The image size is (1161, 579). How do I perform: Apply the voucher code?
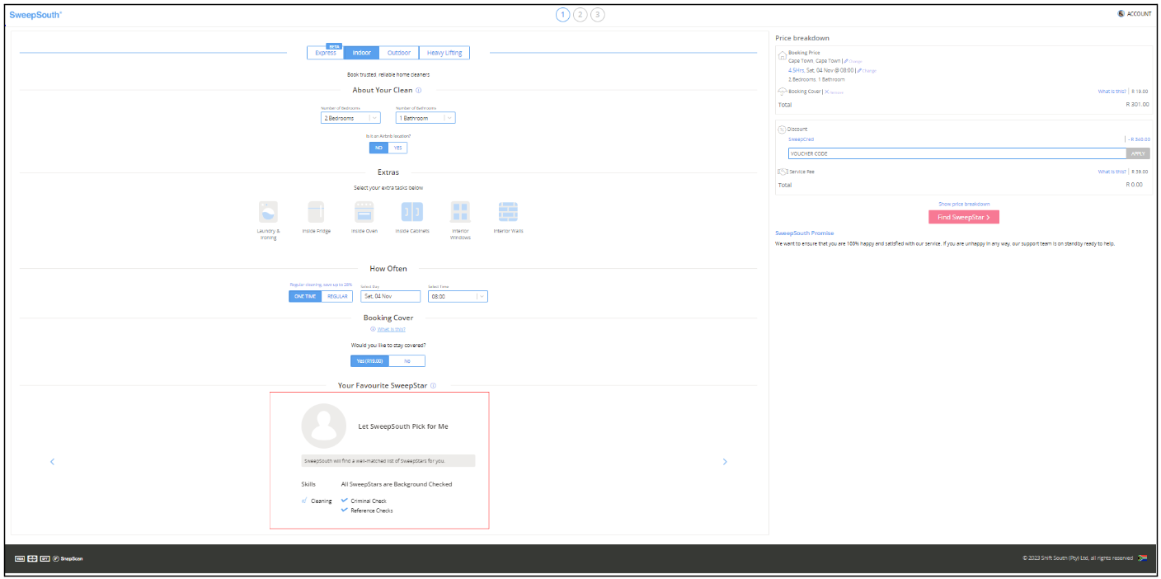click(x=1138, y=153)
